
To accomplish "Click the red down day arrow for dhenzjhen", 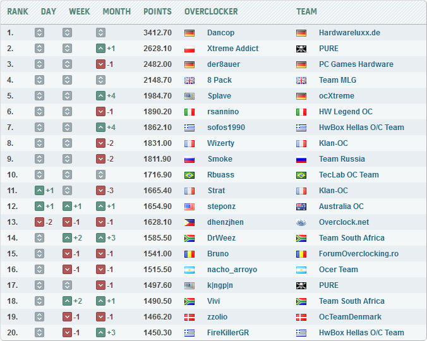I will (40, 222).
